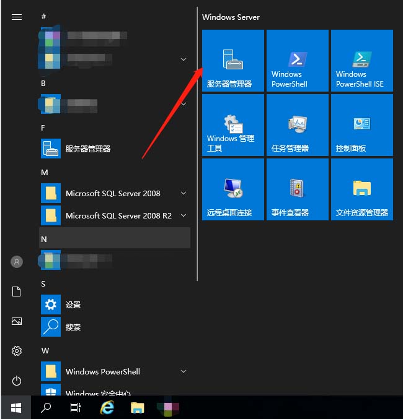Launch the Windows PowerShell tile
This screenshot has height=419, width=403.
coord(298,61)
